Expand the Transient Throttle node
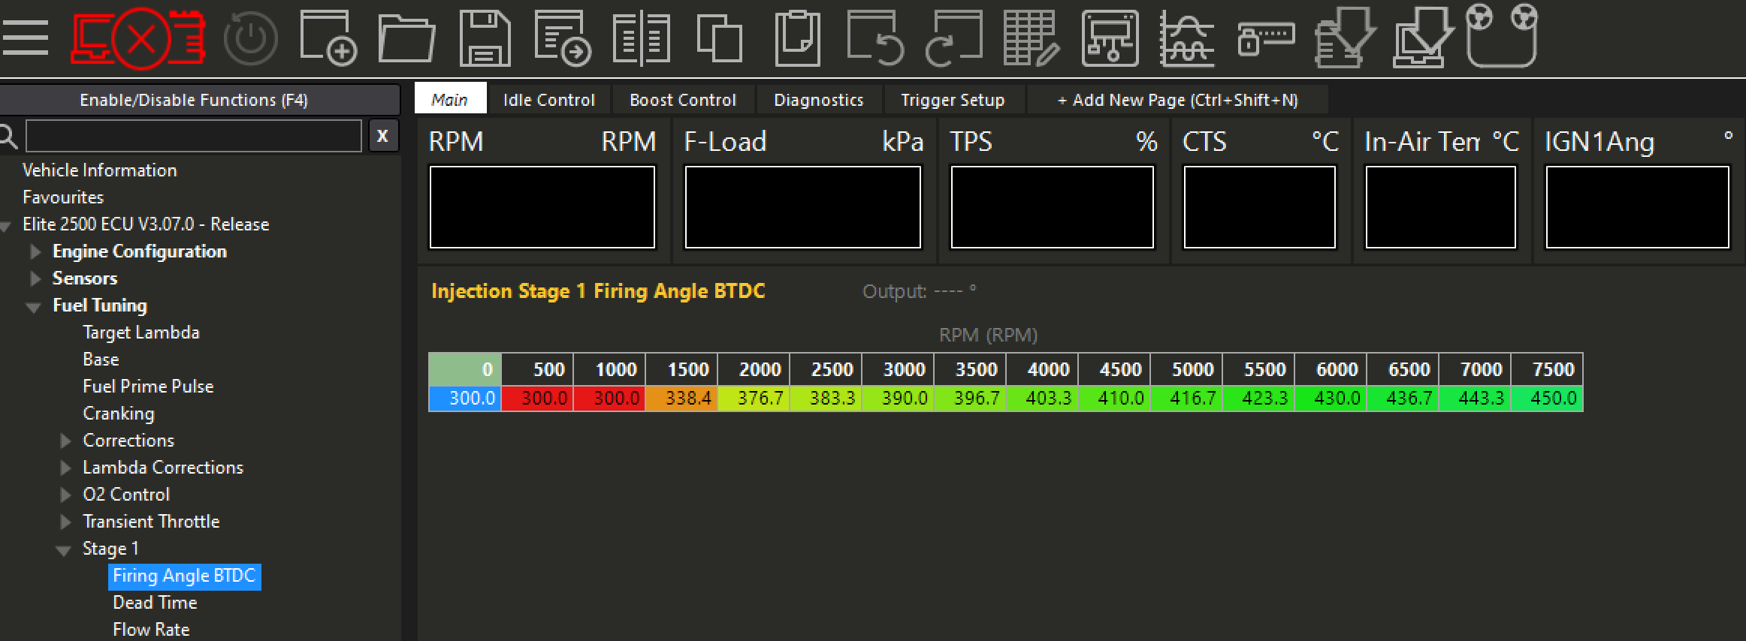The image size is (1746, 641). tap(65, 522)
